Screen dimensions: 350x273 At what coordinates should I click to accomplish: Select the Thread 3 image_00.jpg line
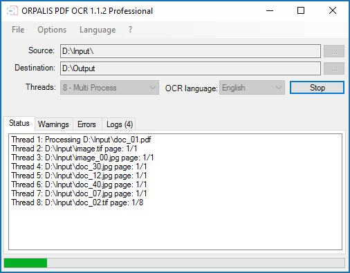pos(82,158)
